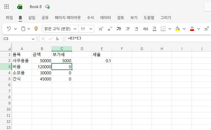Select cell with value 45000

42,79
